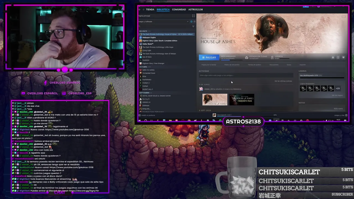The width and height of the screenshot is (354, 199).
Task: Open the Soporte link
Action: [303, 65]
